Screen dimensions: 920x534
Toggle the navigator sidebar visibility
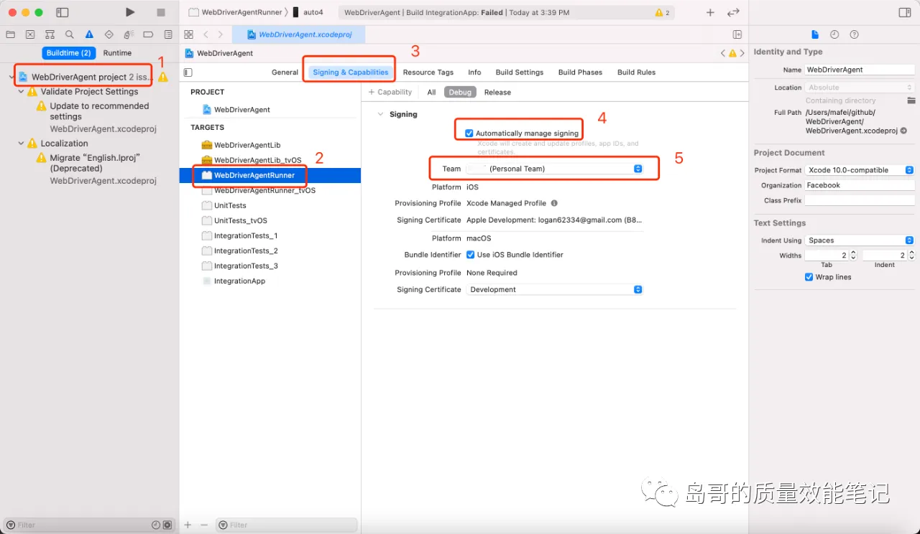[x=63, y=12]
